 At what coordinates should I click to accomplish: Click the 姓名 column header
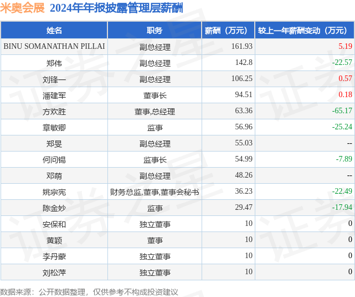[54, 30]
